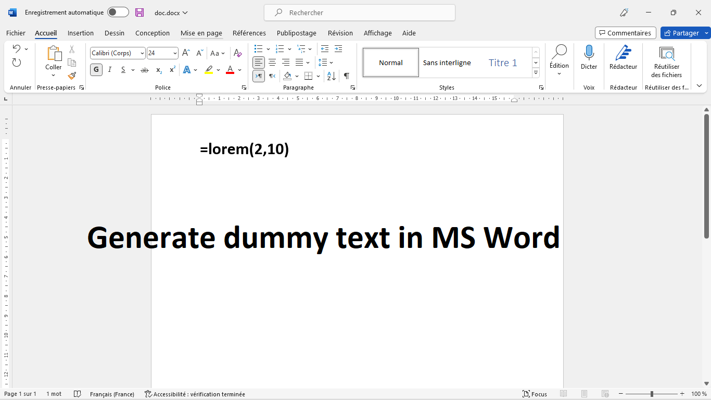Click Français (France) language in status bar
711x400 pixels.
click(112, 394)
